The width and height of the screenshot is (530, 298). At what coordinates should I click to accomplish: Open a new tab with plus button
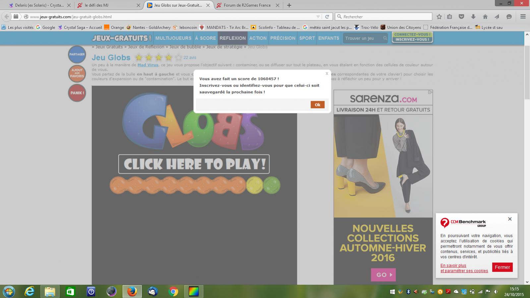289,5
